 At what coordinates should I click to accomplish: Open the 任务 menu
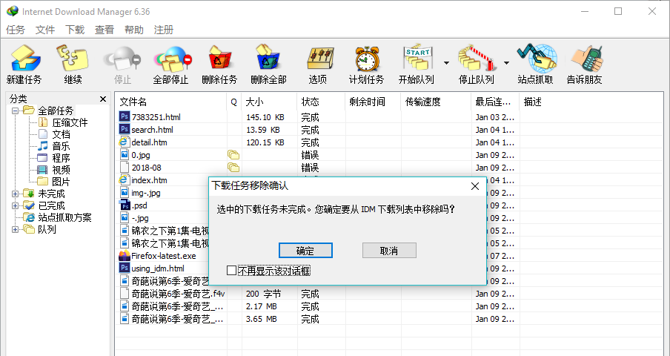tap(16, 30)
